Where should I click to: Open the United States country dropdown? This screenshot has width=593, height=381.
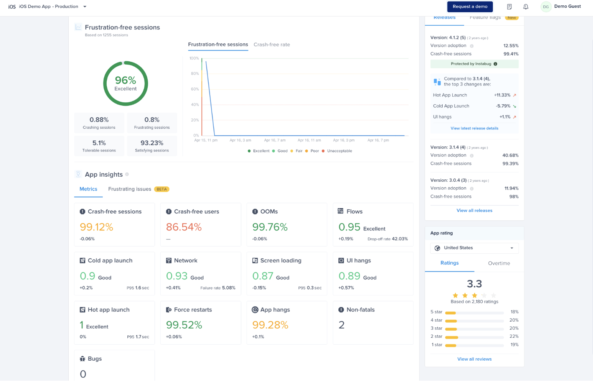pyautogui.click(x=474, y=248)
